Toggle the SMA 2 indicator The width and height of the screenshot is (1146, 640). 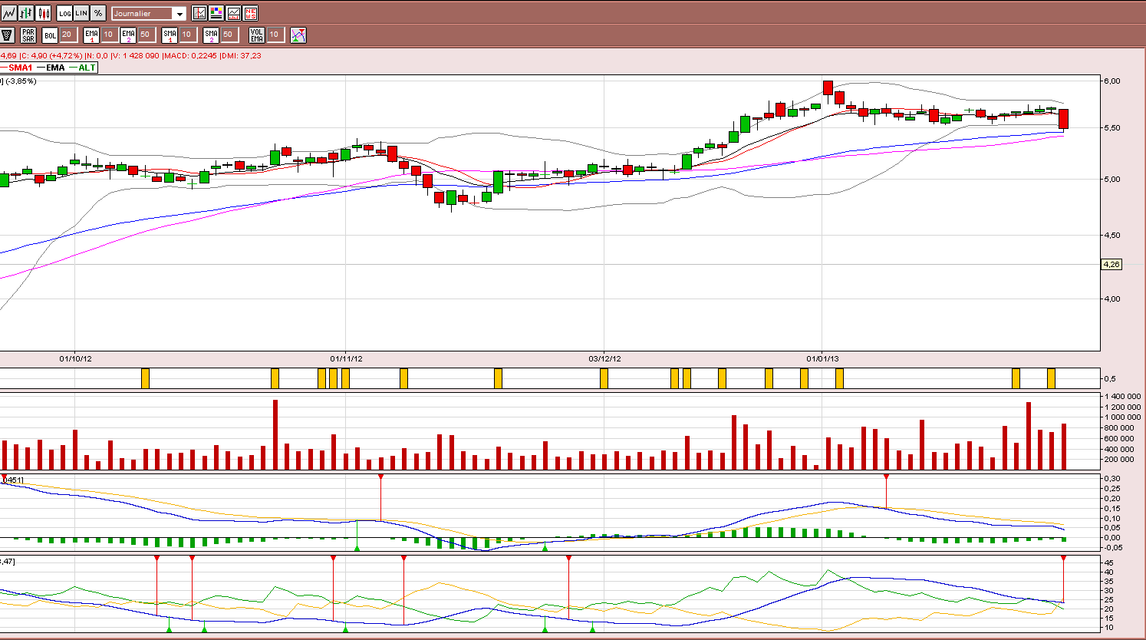click(x=211, y=35)
